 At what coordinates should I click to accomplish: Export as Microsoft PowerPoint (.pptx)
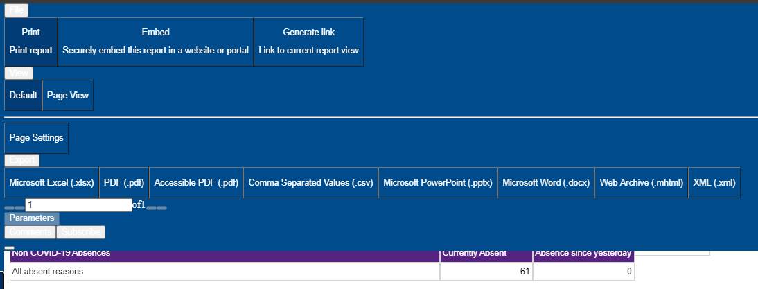pos(438,183)
